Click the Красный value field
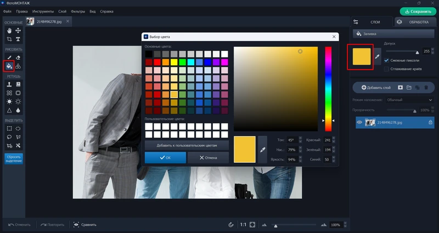Viewport: 439px width, 233px height. (327, 140)
